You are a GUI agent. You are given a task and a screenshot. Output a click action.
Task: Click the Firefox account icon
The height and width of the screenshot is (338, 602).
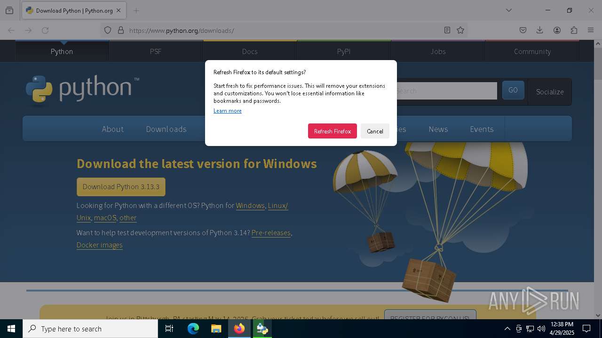click(557, 30)
